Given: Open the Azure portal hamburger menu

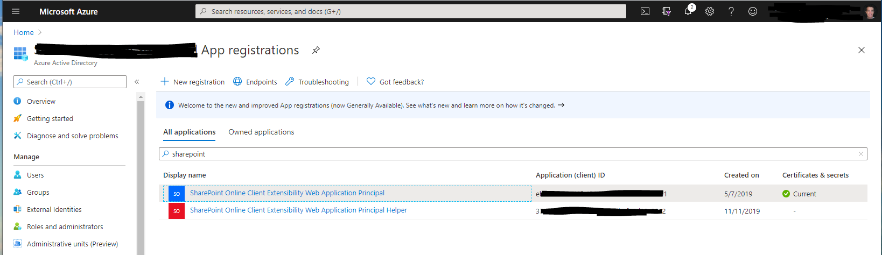Looking at the screenshot, I should pos(16,11).
